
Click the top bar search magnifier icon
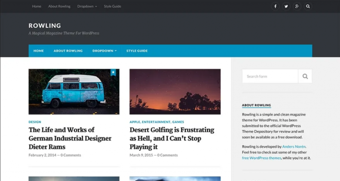tap(308, 6)
